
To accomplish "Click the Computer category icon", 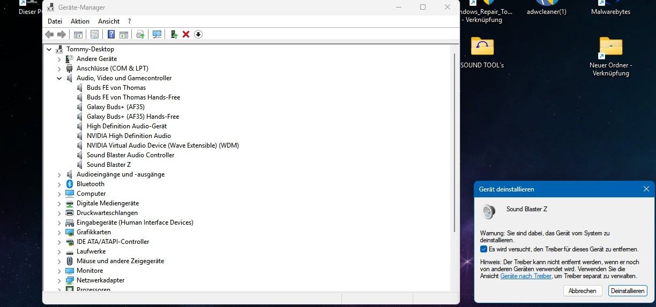I will point(70,194).
